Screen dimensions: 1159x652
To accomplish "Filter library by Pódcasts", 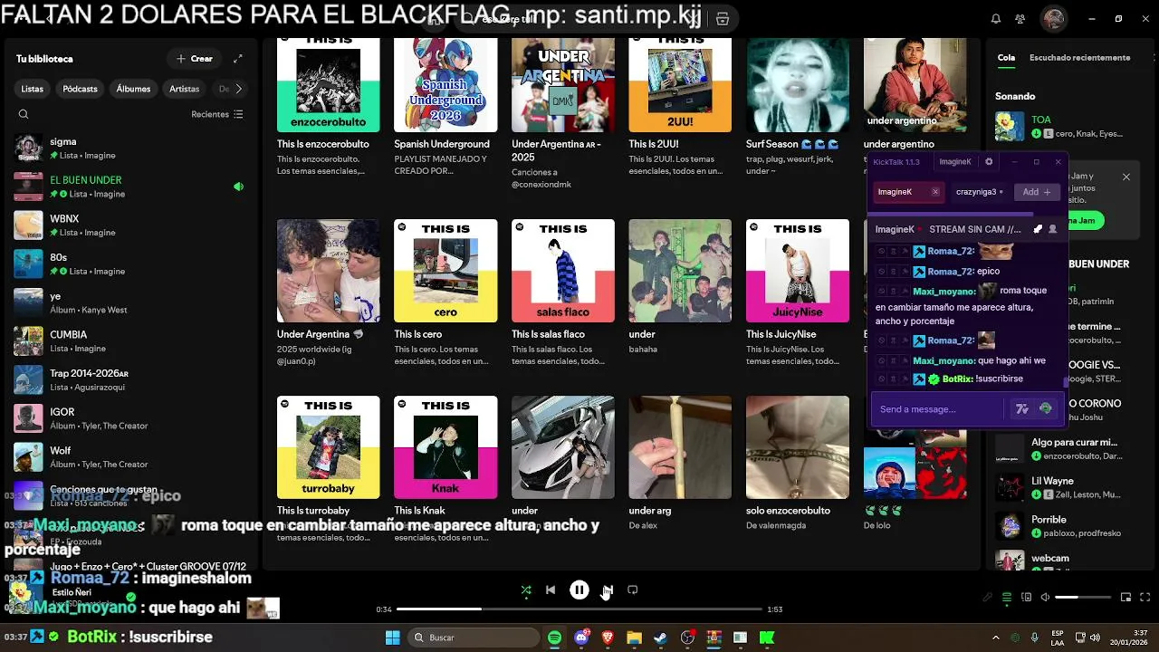I will click(x=80, y=89).
